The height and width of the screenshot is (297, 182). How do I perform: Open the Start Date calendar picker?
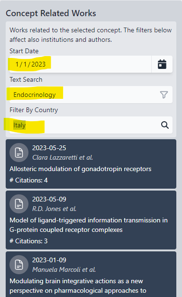pos(162,64)
